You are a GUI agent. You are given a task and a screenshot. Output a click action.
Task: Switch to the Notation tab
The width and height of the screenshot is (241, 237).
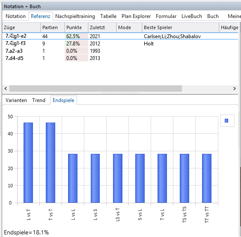15,16
